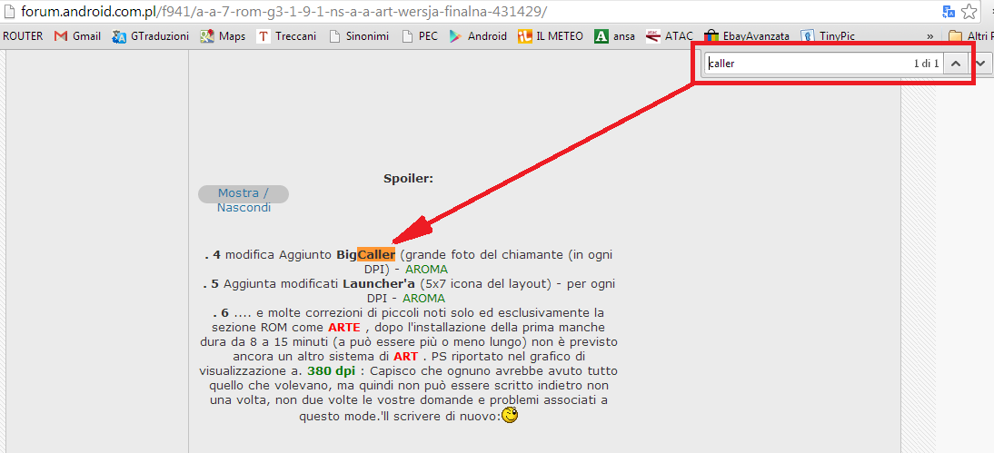This screenshot has width=994, height=453.
Task: Open the Altri Preferiti bookmarks folder
Action: 970,36
